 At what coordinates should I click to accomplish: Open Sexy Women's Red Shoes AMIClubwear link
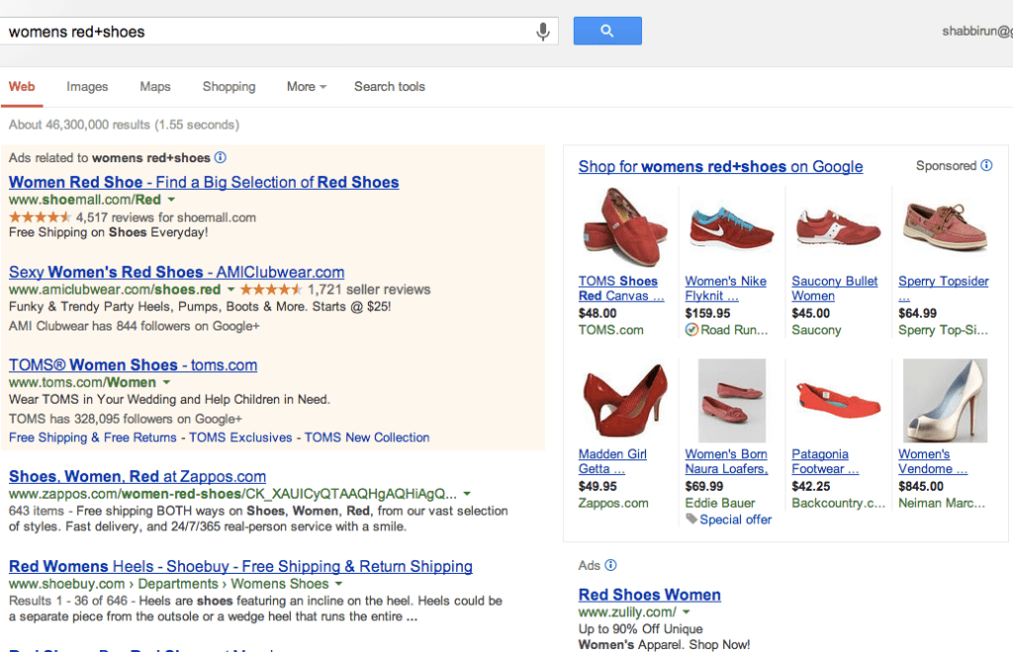tap(176, 272)
